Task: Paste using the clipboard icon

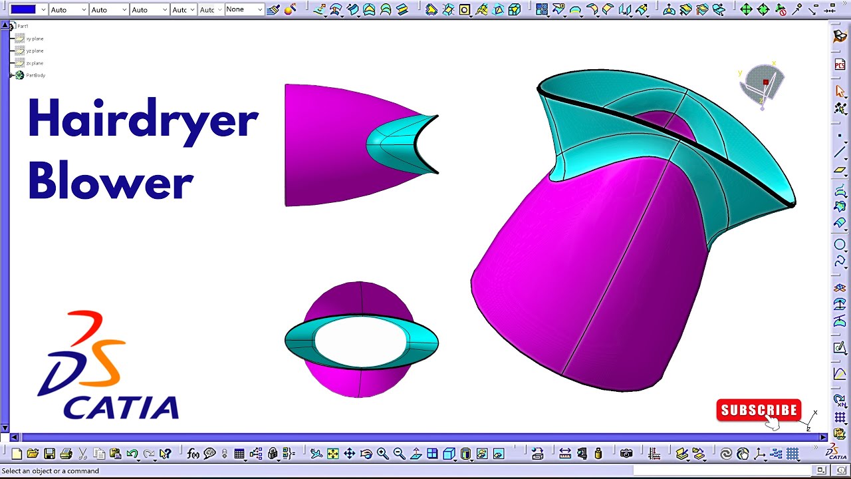Action: [116, 454]
